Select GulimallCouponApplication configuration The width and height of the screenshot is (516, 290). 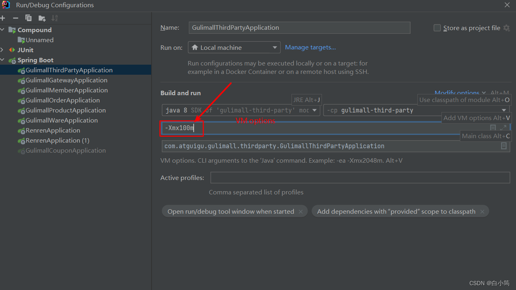[x=75, y=150]
